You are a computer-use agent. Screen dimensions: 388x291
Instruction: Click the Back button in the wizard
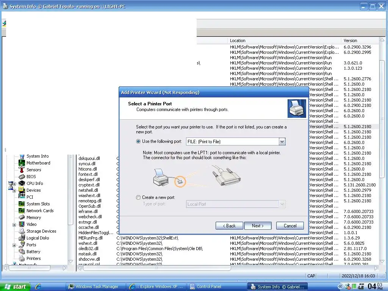[229, 226]
